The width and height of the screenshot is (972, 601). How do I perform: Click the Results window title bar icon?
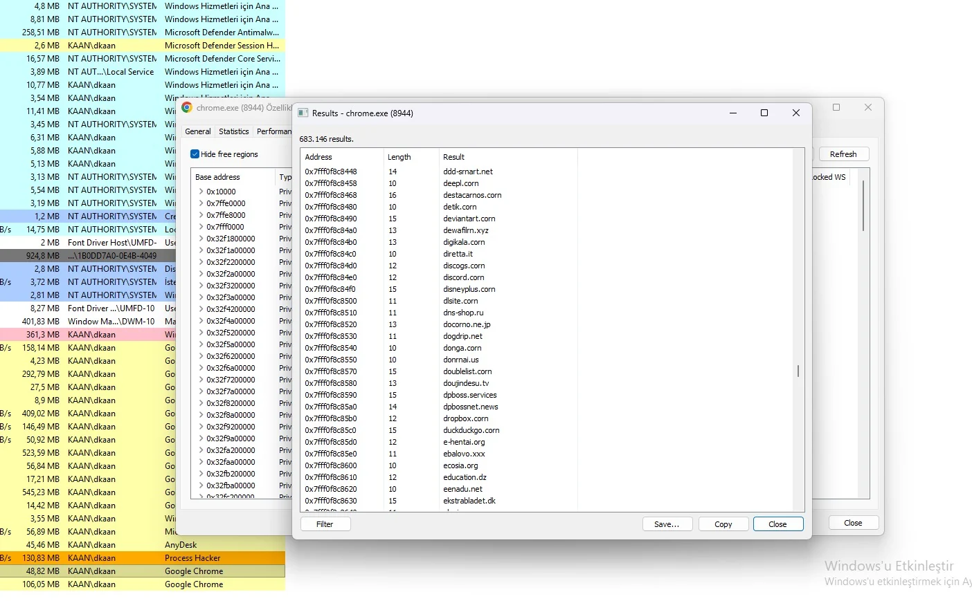(x=303, y=113)
